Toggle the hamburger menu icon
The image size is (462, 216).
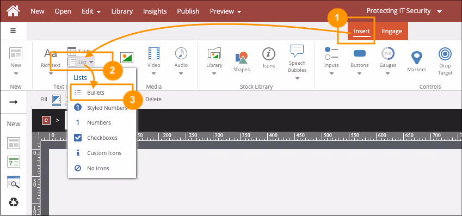click(13, 30)
